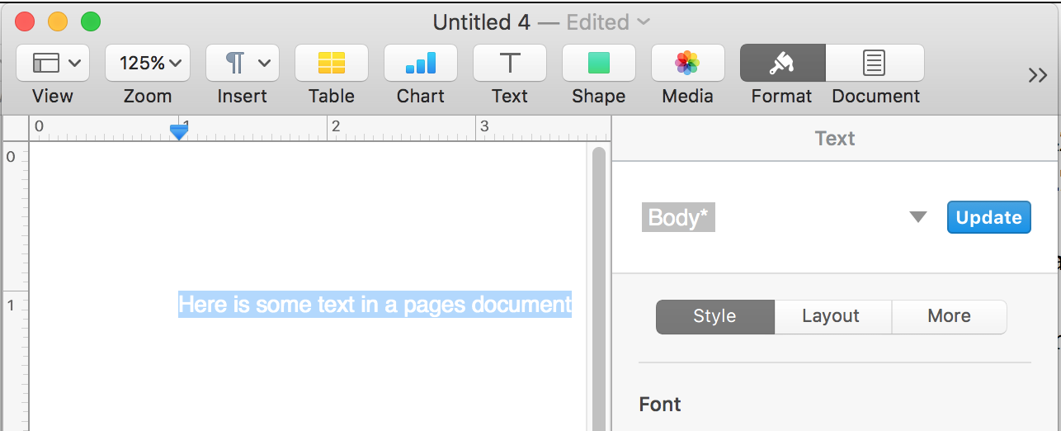Switch to the More tab

pos(950,316)
